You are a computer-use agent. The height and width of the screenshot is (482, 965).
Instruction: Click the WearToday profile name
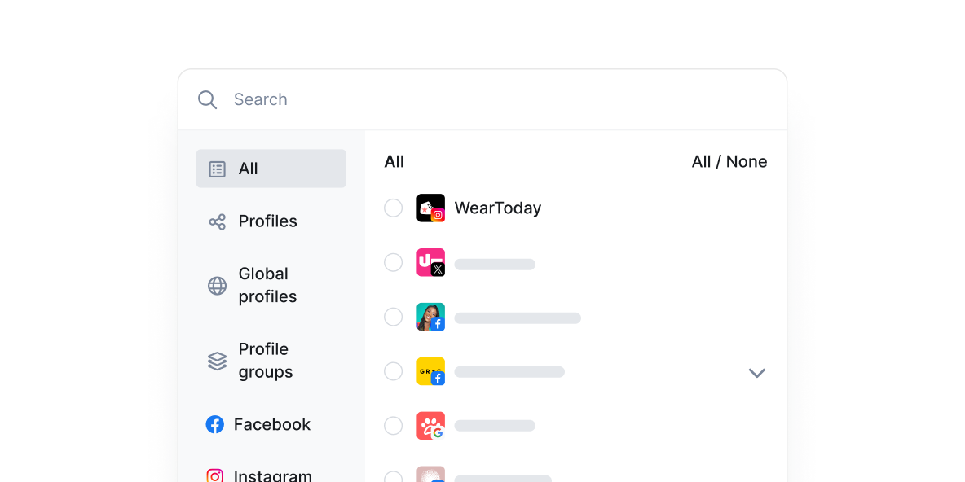click(497, 208)
